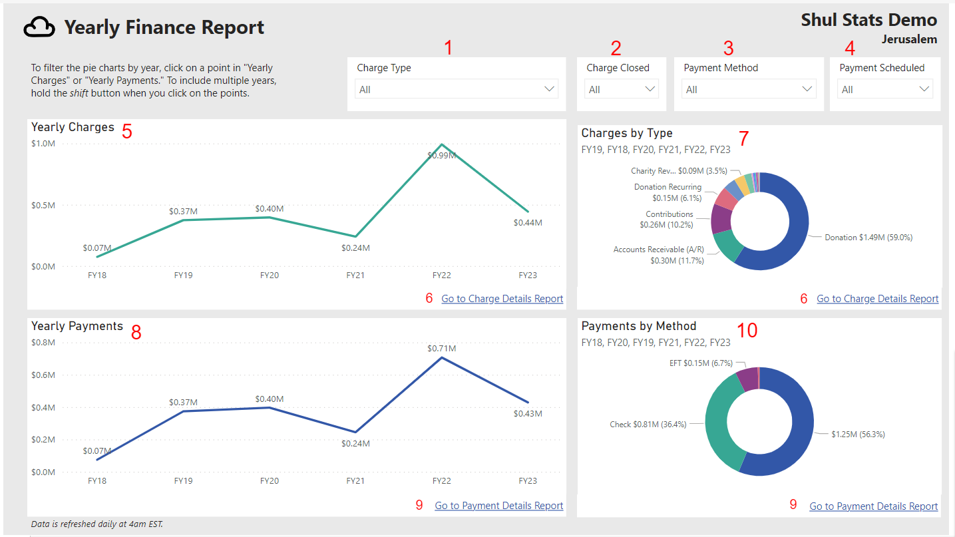This screenshot has width=955, height=537.
Task: Click Go to Charge Details Report under Charges by Type
Action: tap(877, 298)
